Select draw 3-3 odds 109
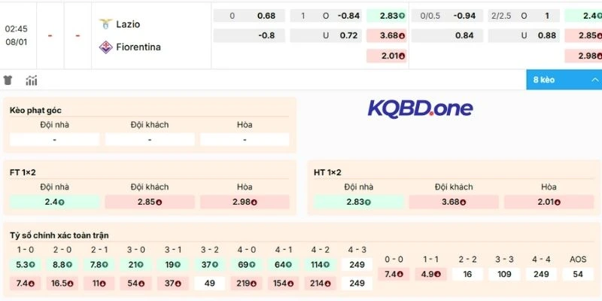The image size is (602, 301). pos(504,274)
